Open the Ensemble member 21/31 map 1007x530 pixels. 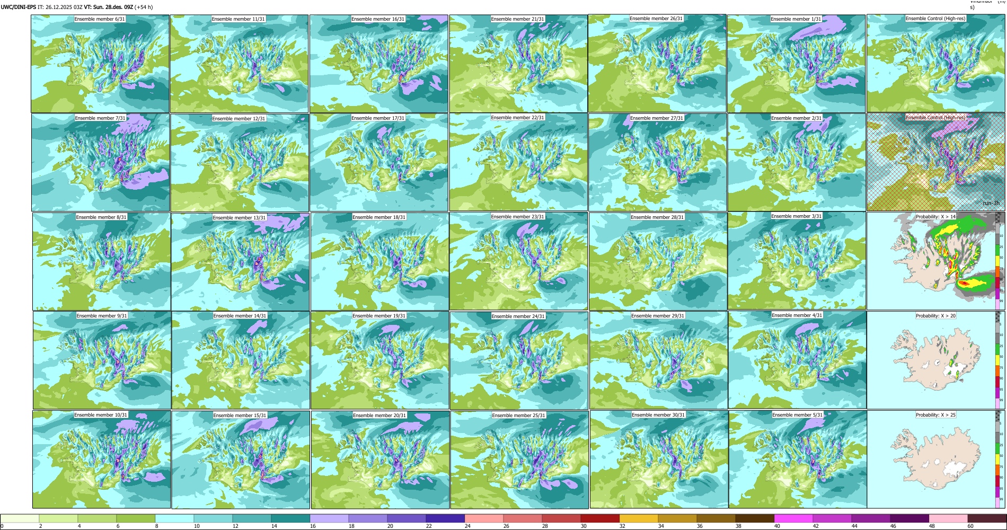(518, 64)
